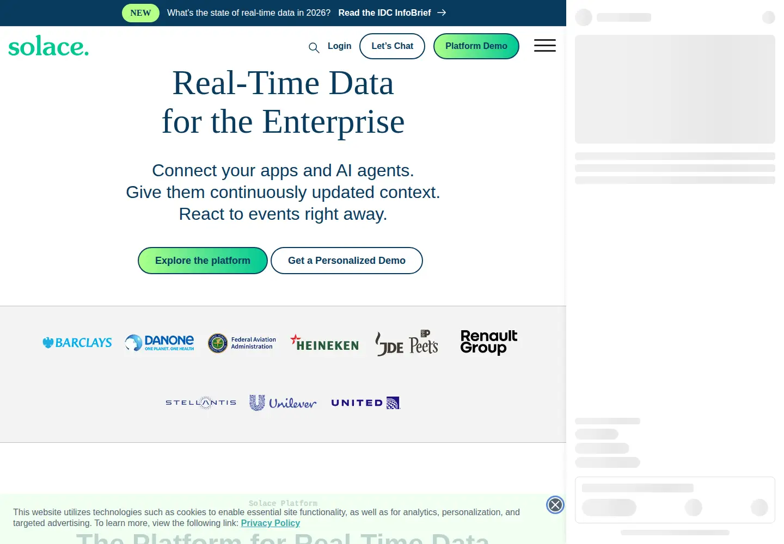Click Explore the platform button
This screenshot has height=544, width=784.
point(203,261)
